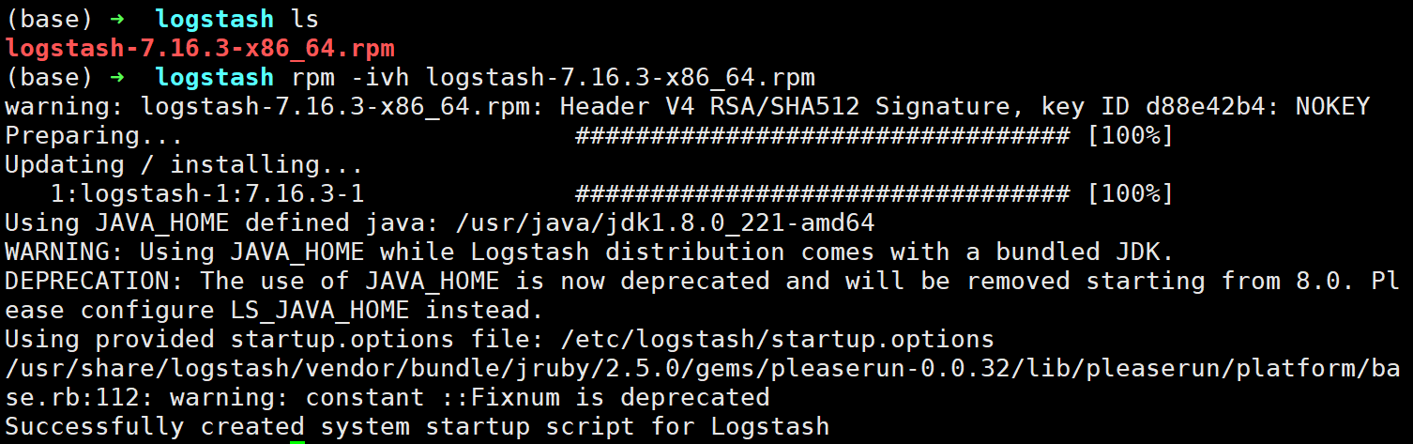Click the 'Updating / installing...' line

[x=184, y=165]
